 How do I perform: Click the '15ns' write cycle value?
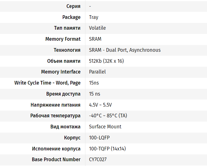pyautogui.click(x=94, y=83)
